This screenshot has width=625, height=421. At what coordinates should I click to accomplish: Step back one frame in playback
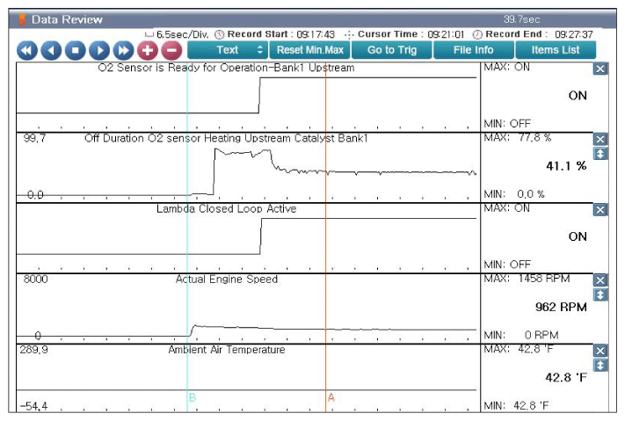coord(50,50)
